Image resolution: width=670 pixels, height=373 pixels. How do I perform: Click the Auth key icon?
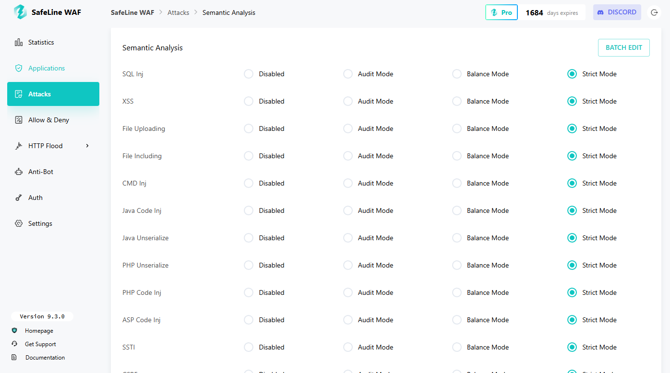pyautogui.click(x=19, y=198)
